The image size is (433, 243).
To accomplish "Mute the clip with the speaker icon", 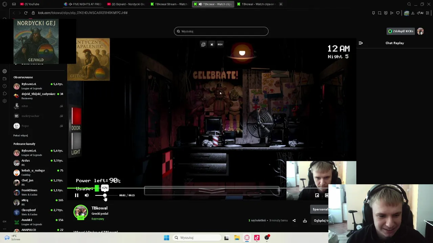I will coord(87,195).
